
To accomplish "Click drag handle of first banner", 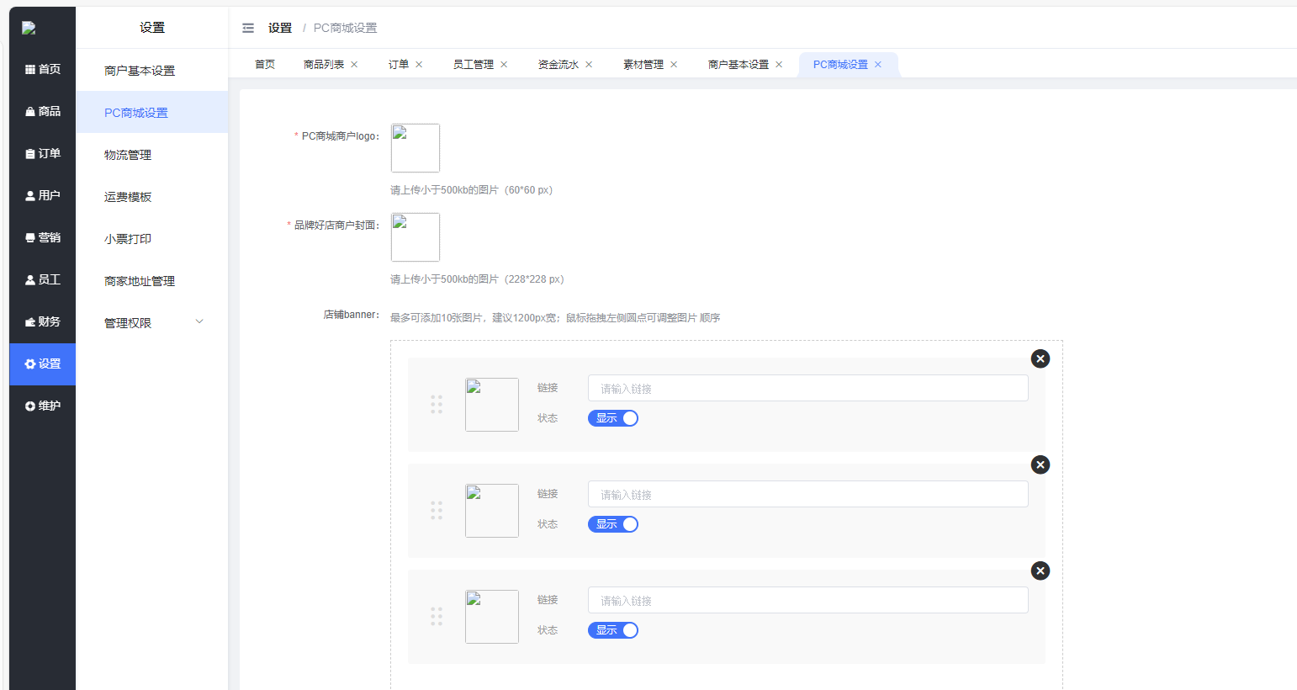I will (437, 405).
